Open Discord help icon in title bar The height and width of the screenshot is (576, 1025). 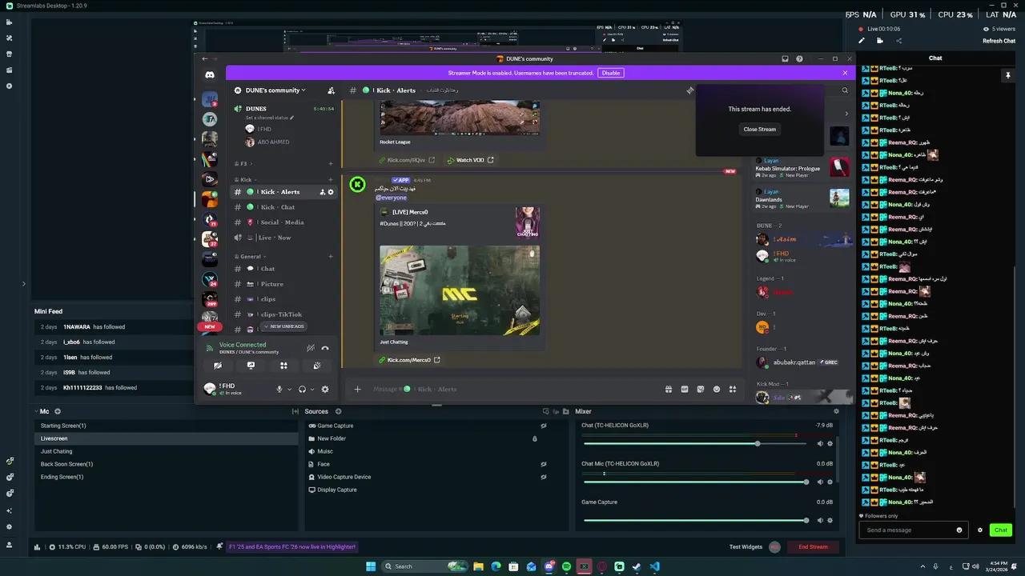(799, 58)
